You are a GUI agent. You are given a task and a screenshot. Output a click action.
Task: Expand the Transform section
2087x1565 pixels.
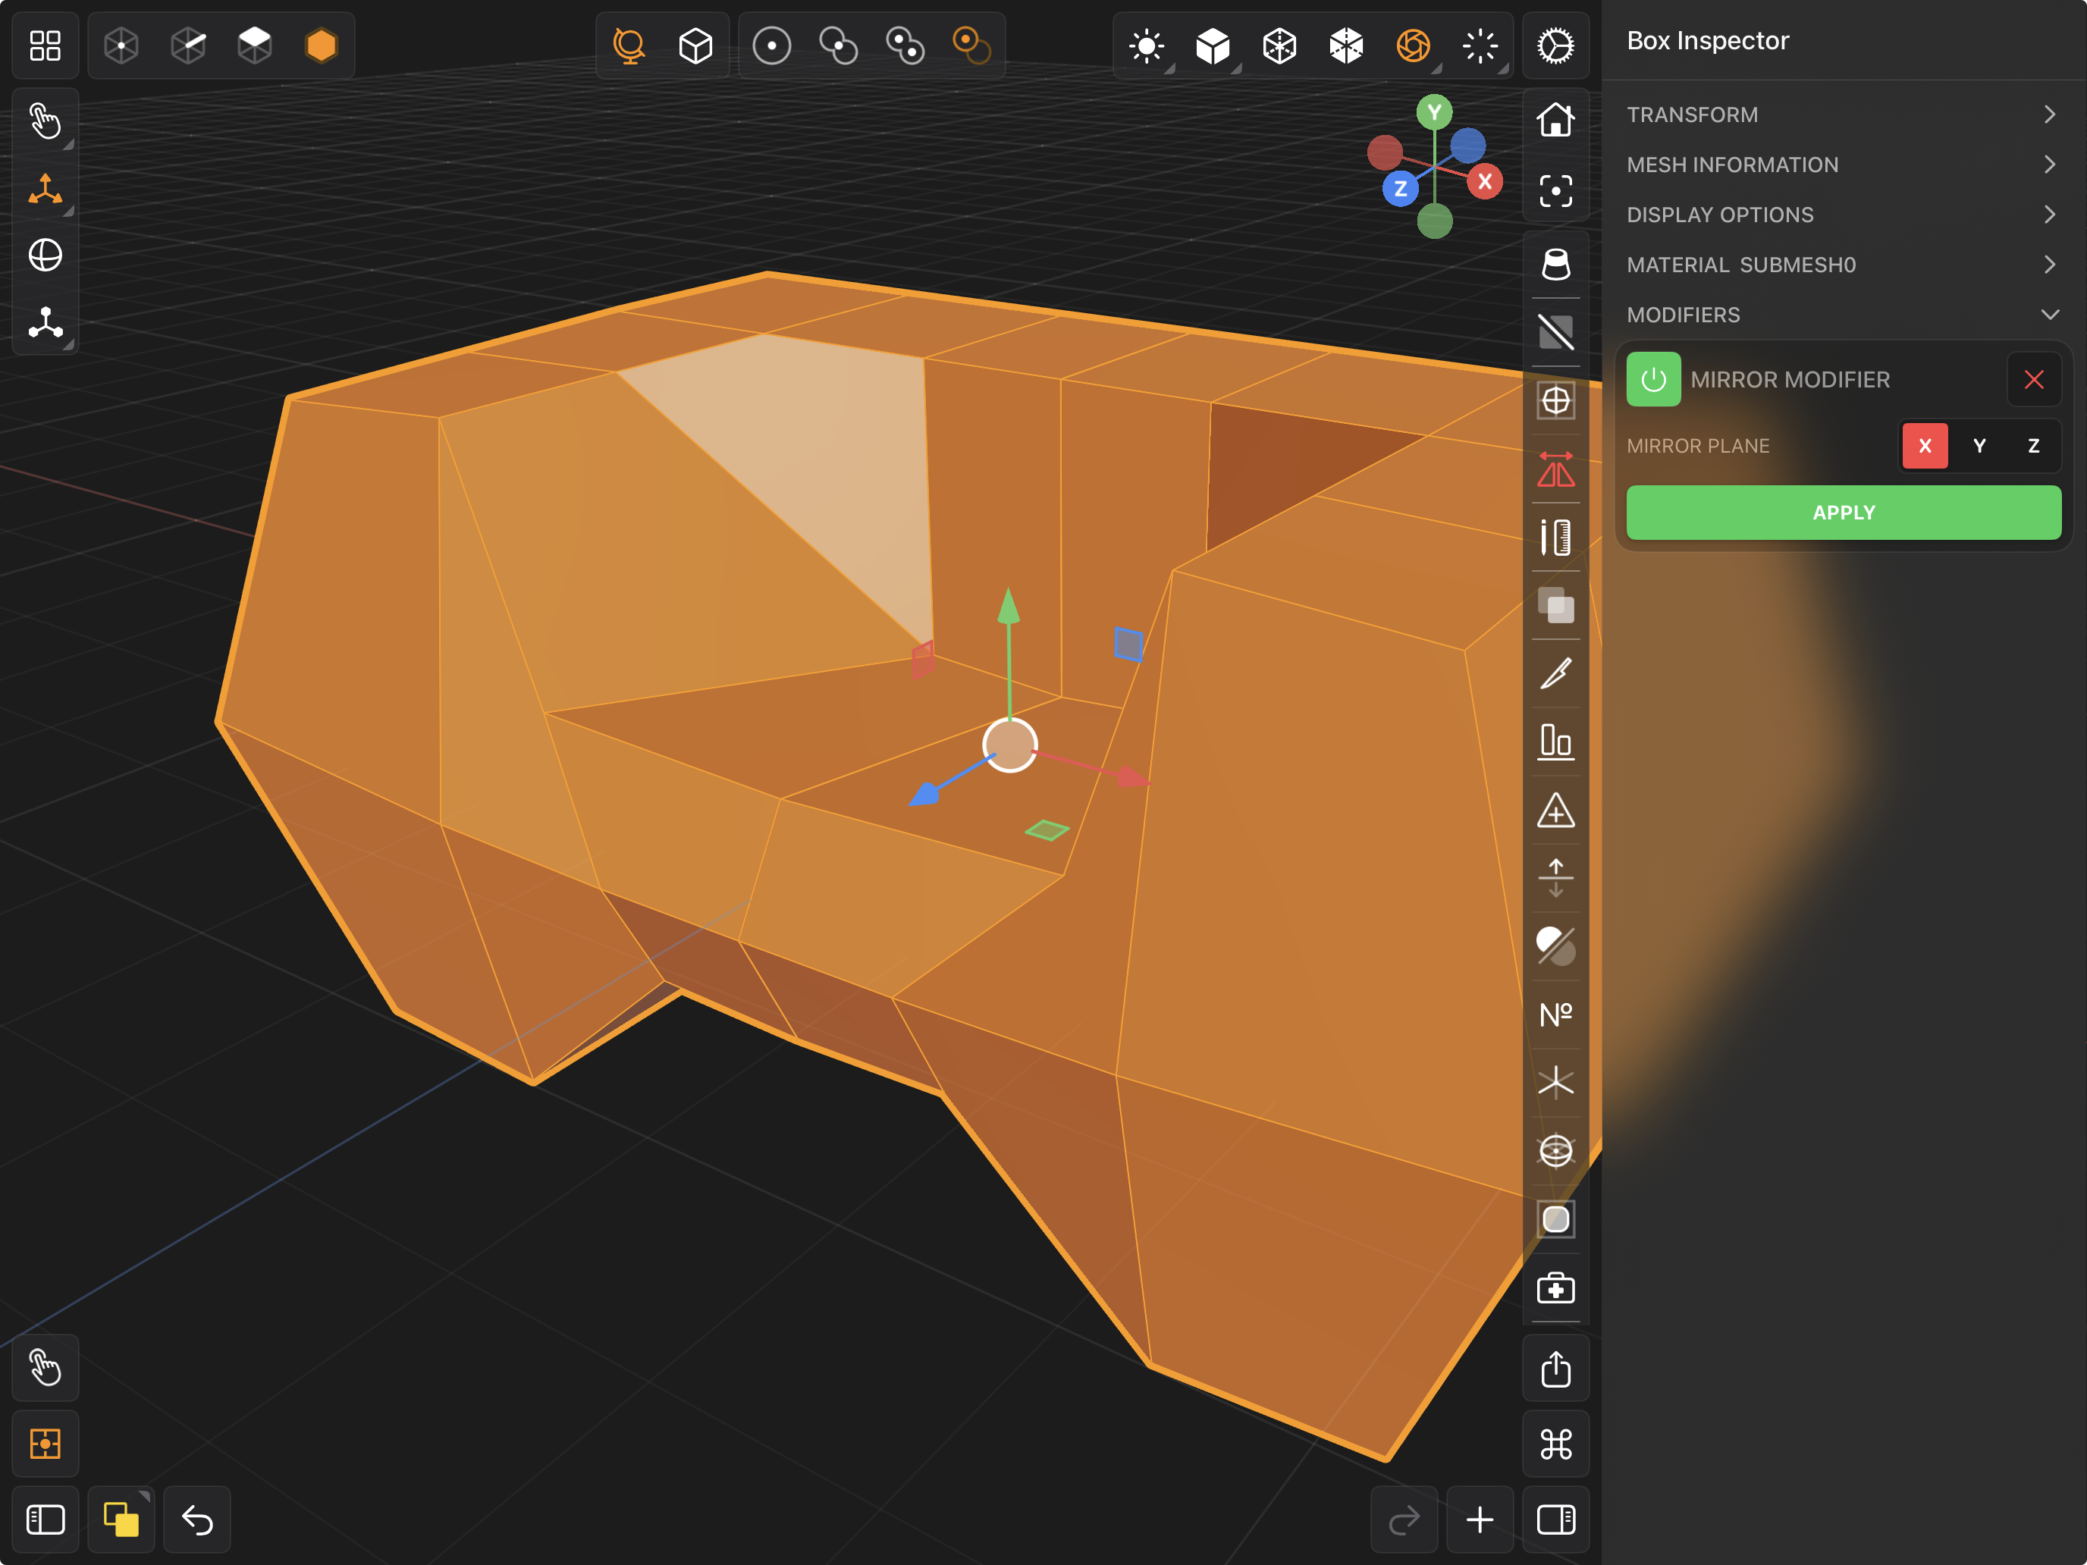coord(1843,115)
